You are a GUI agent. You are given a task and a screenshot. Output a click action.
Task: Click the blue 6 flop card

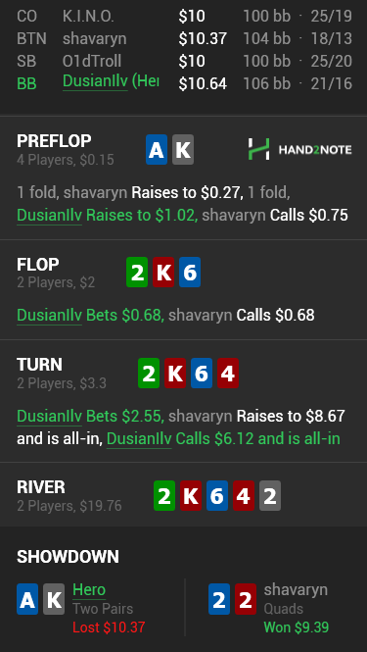[x=190, y=272]
